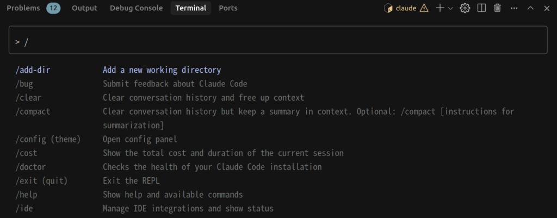Screen dimensions: 557x218
Task: Select the /add-dir command
Action: click(33, 70)
